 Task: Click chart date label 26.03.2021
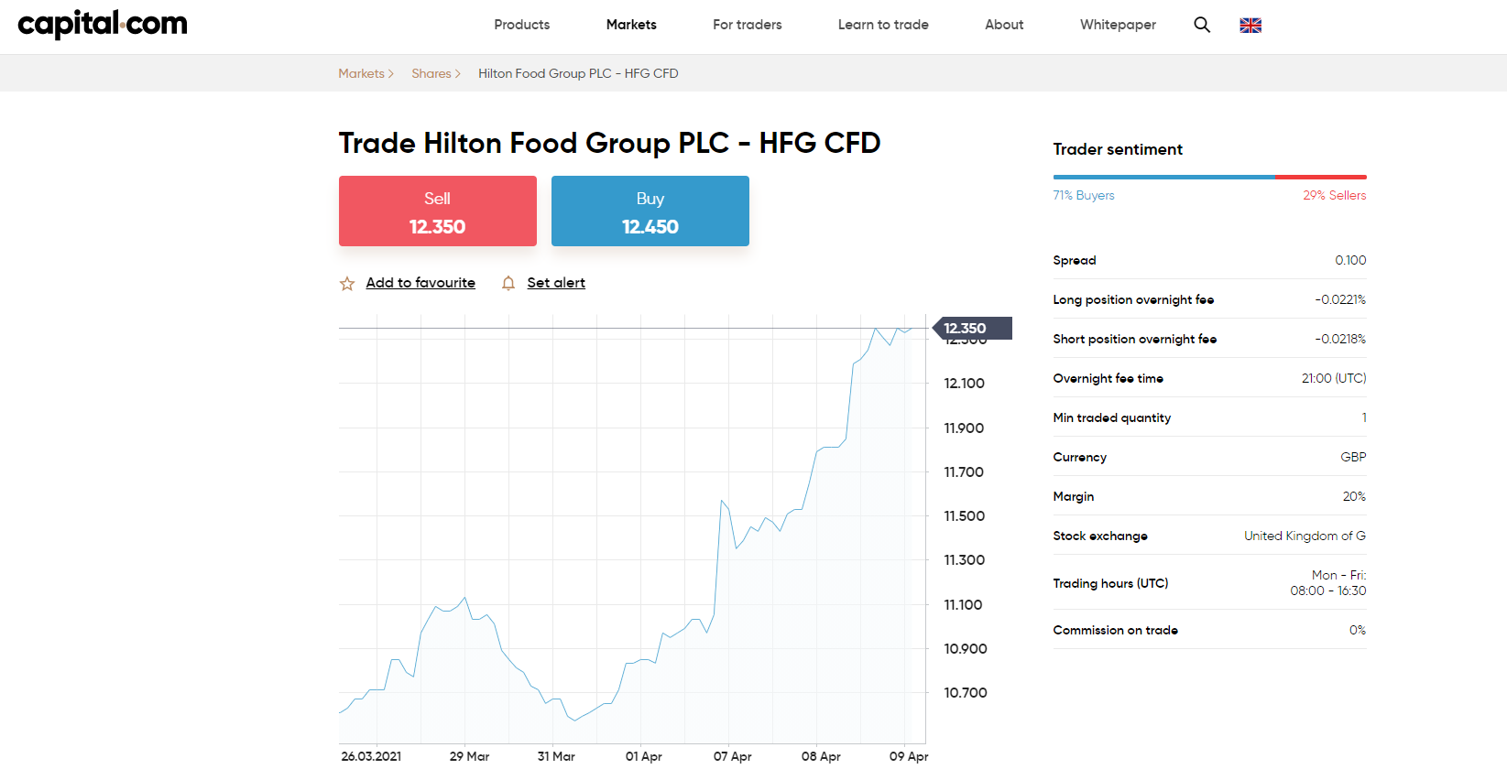[371, 756]
